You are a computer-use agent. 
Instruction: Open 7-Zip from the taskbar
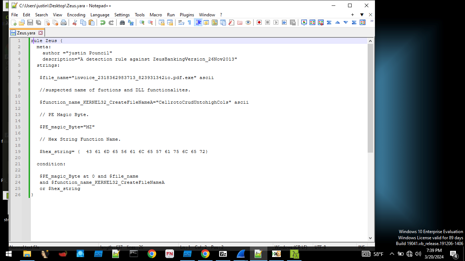(223, 254)
